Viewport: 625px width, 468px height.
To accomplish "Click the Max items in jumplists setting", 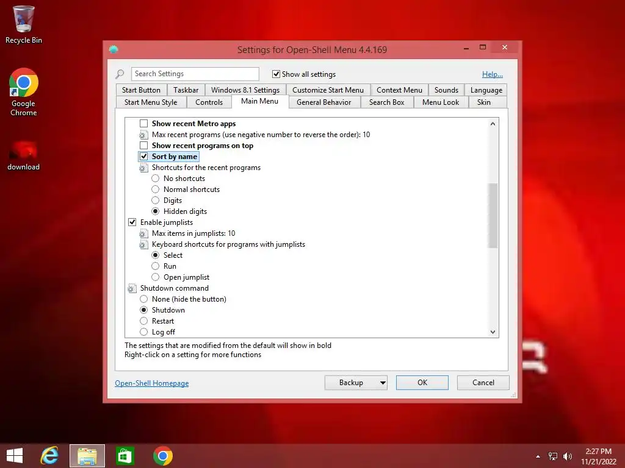I will point(193,233).
